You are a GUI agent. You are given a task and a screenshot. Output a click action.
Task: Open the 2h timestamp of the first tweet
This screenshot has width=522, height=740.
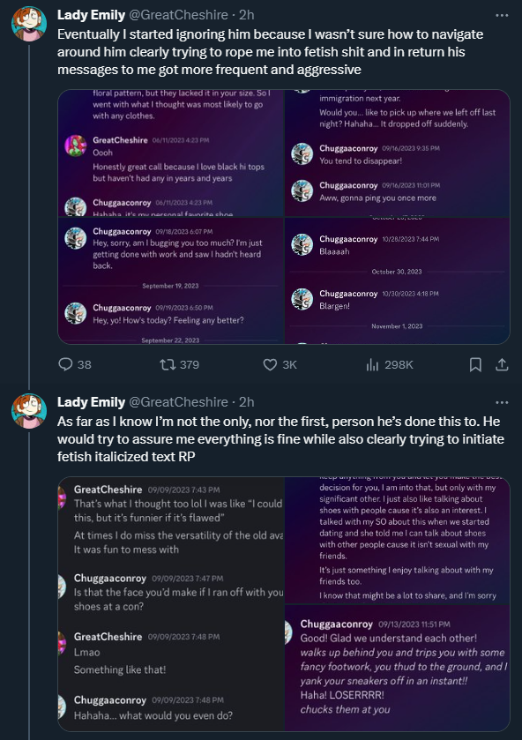(x=246, y=15)
